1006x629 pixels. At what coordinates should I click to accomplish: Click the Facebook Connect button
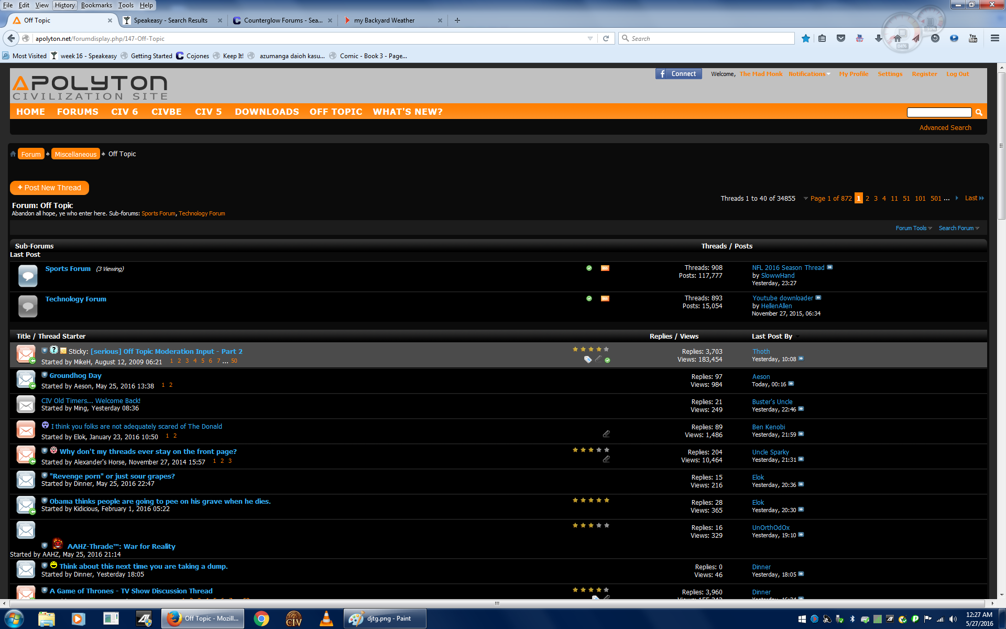[679, 74]
